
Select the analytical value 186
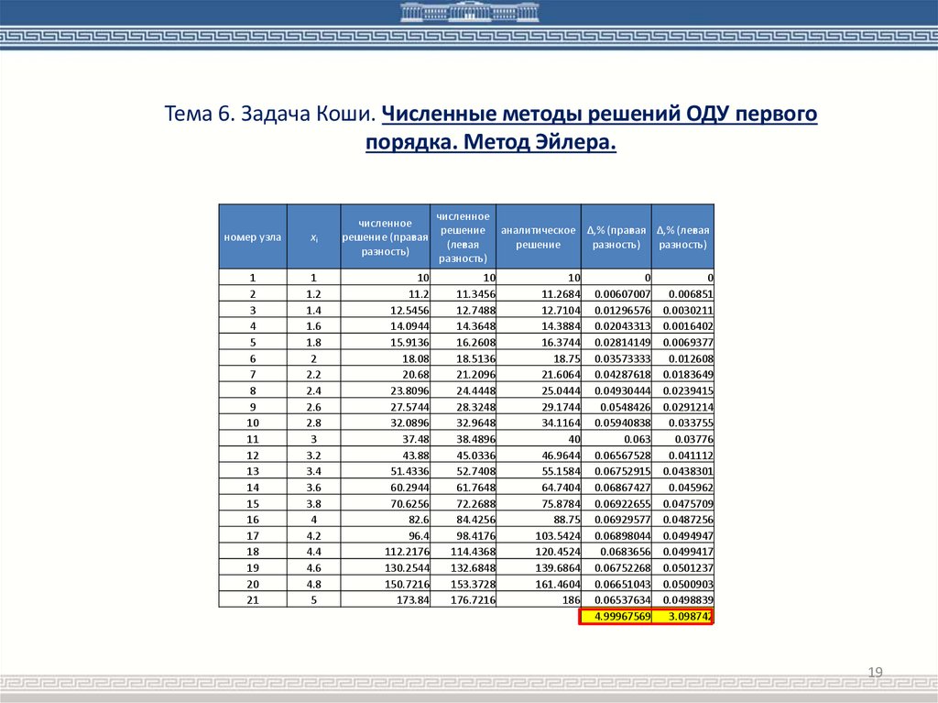[539, 600]
